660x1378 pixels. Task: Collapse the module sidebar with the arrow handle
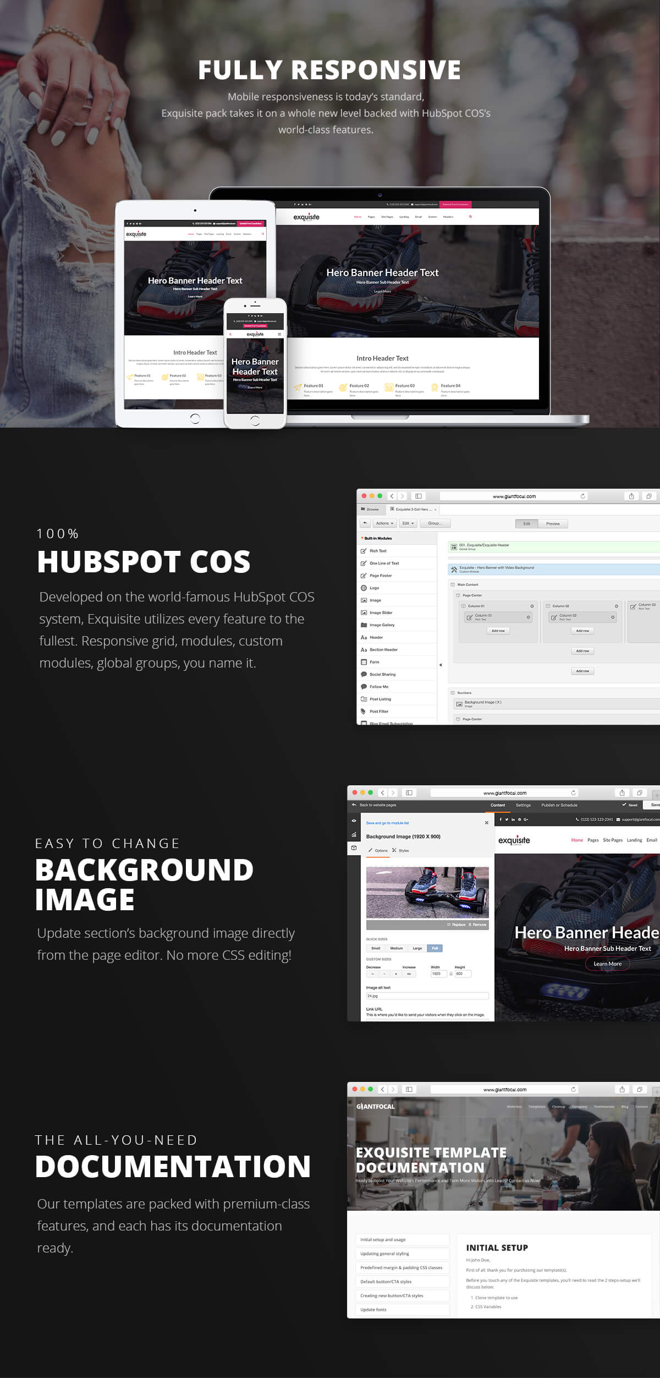tap(441, 665)
